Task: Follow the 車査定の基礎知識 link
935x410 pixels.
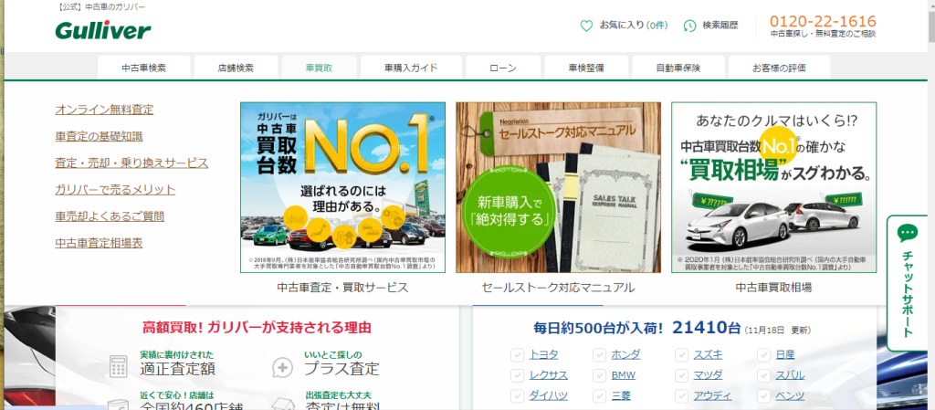Action: [x=99, y=136]
